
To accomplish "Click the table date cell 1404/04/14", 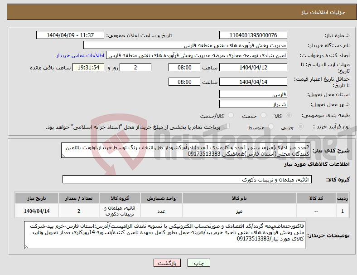I will 37,211.
